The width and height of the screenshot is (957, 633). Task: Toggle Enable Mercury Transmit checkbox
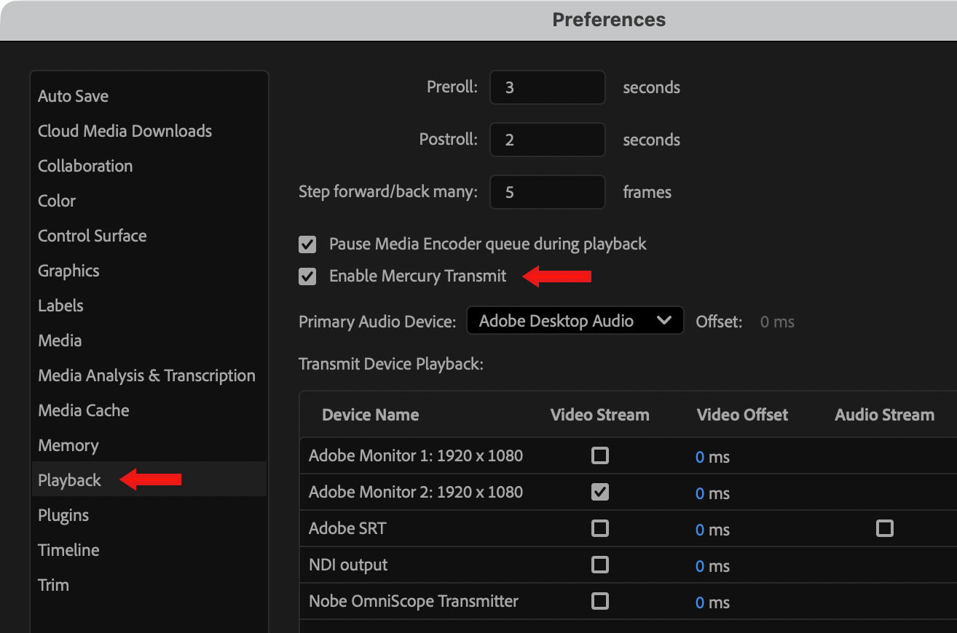point(308,276)
